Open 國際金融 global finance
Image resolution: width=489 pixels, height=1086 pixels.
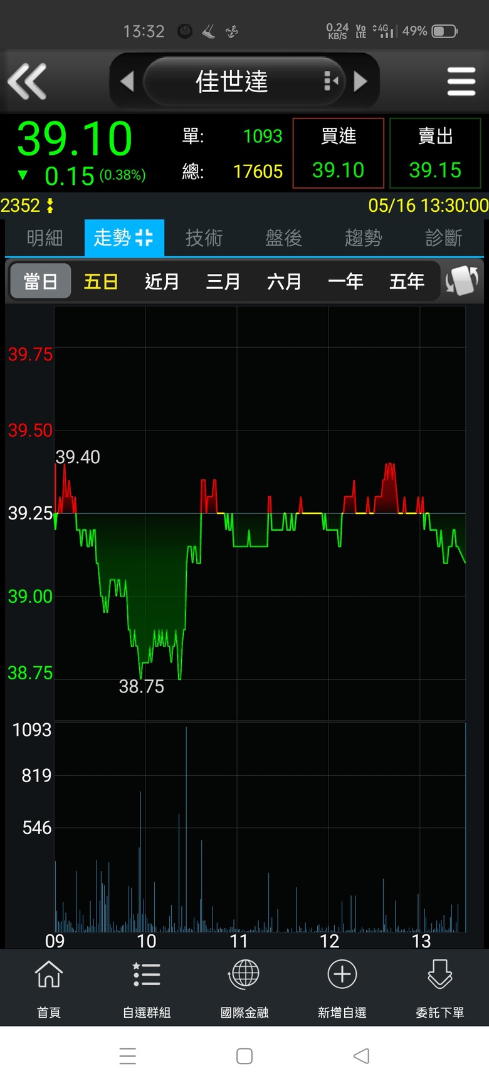244,988
